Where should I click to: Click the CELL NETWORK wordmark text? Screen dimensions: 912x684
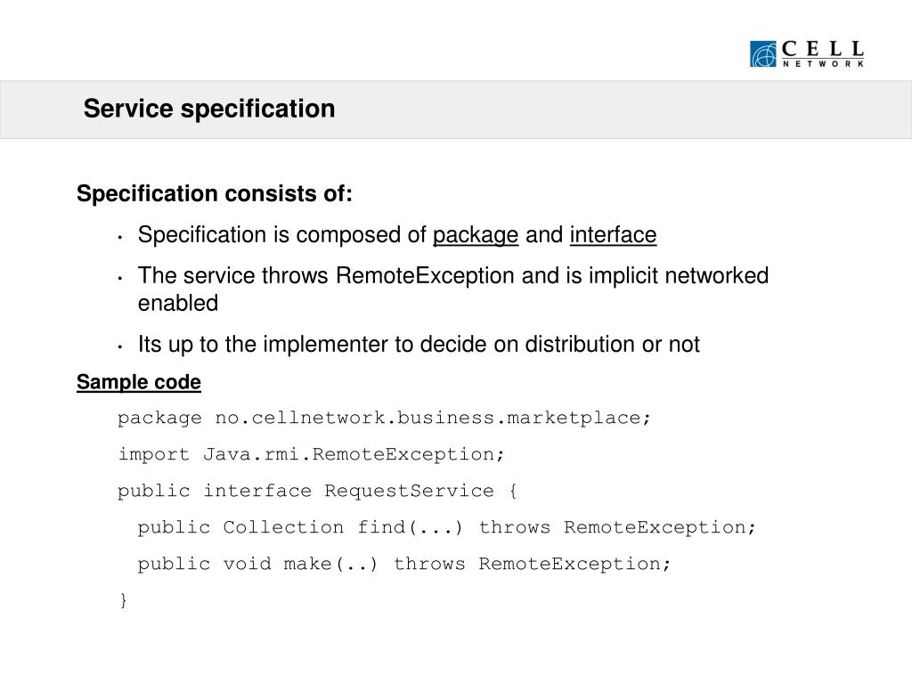[x=822, y=54]
